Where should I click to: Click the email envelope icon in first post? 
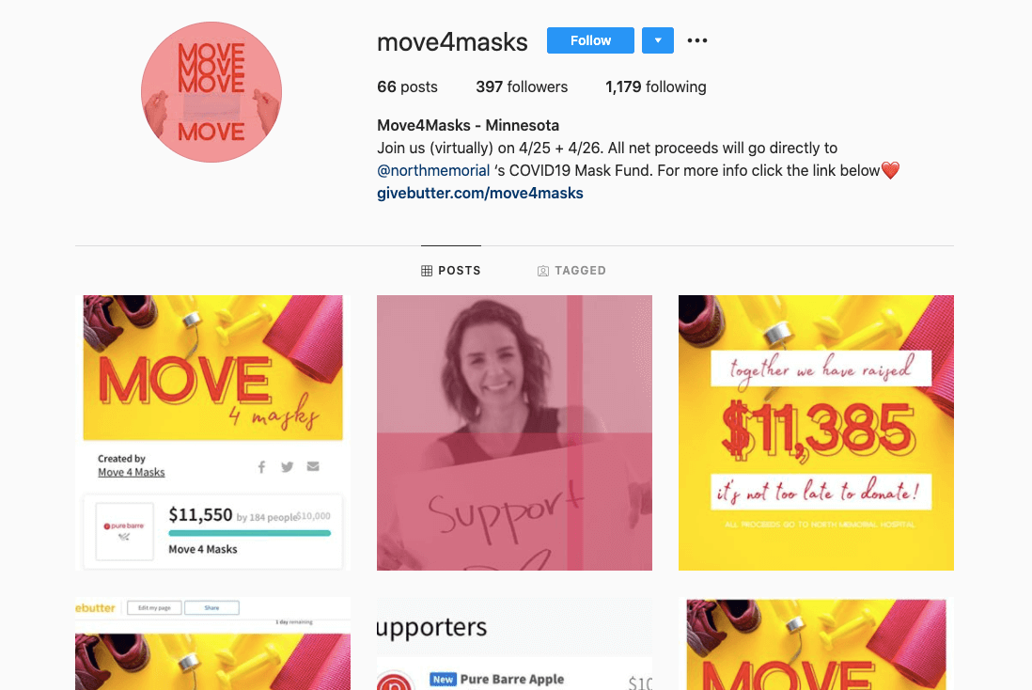click(313, 466)
